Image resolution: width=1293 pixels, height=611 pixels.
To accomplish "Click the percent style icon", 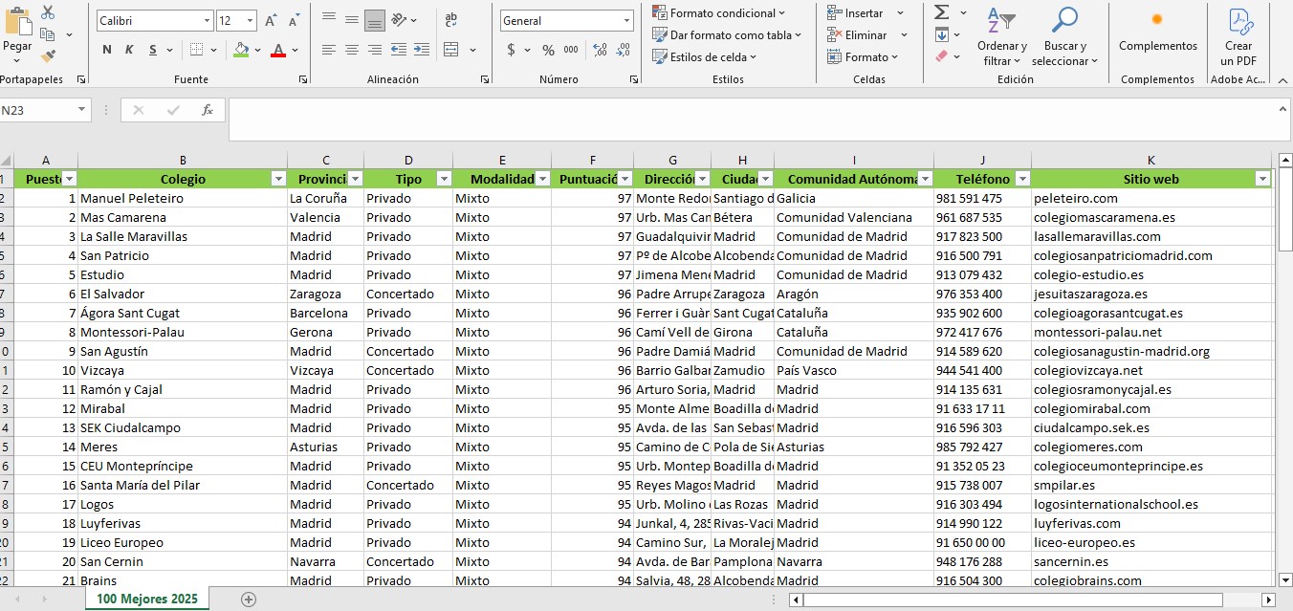I will 548,50.
